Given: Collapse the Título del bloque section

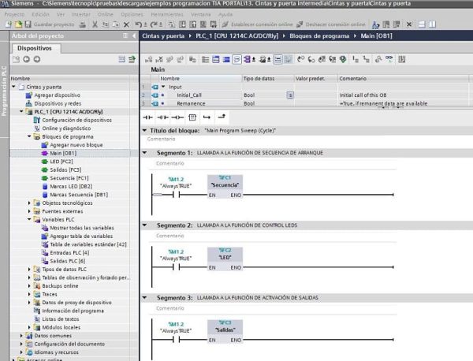Looking at the screenshot, I should pos(145,131).
